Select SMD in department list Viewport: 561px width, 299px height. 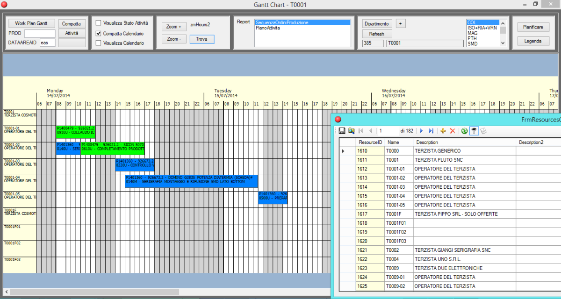click(483, 44)
